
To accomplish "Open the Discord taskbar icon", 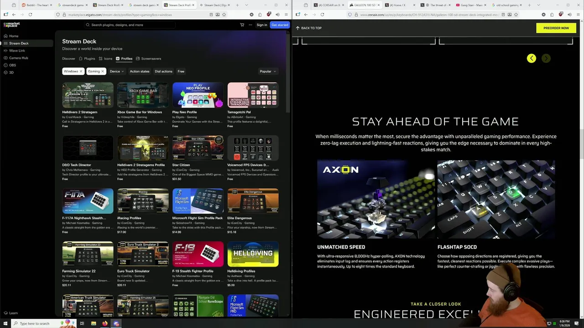I will tap(116, 323).
